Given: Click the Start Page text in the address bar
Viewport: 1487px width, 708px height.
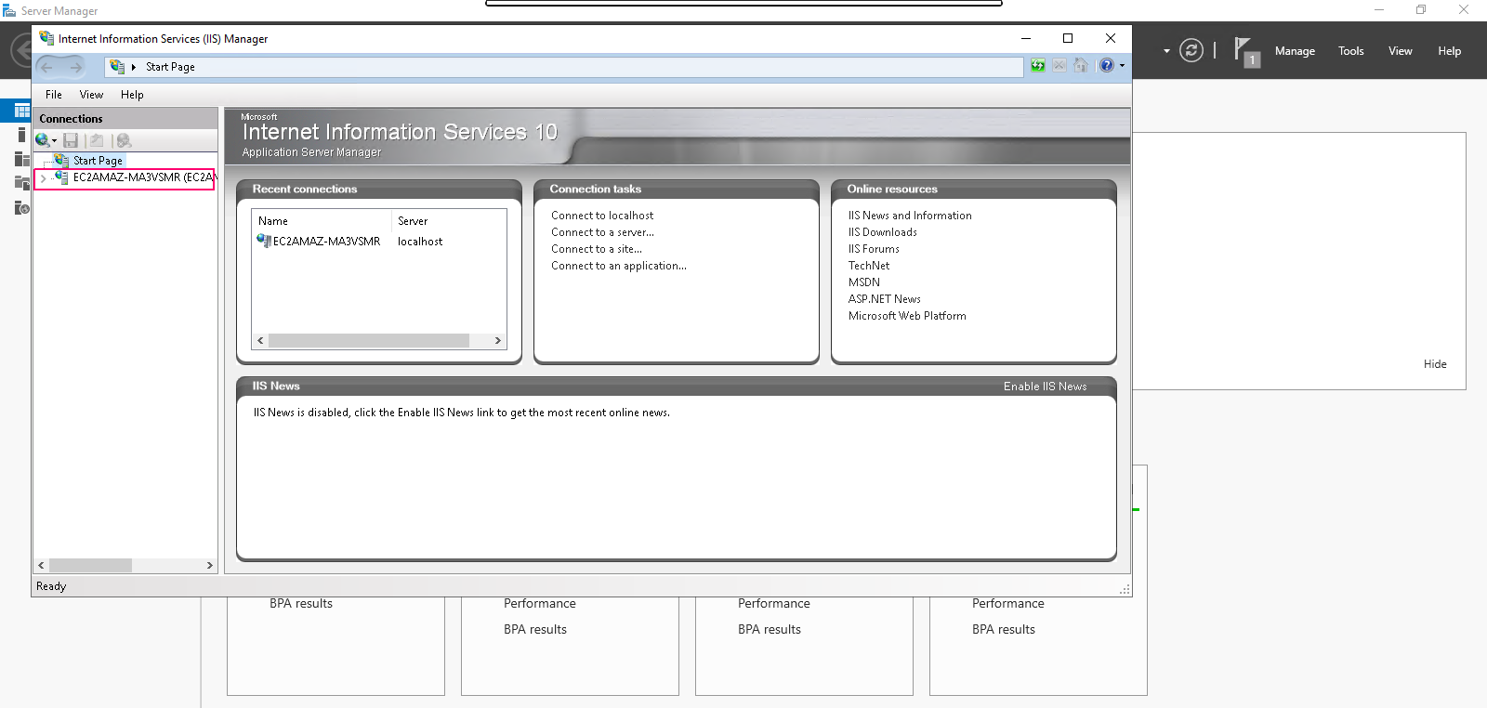Looking at the screenshot, I should click(170, 67).
